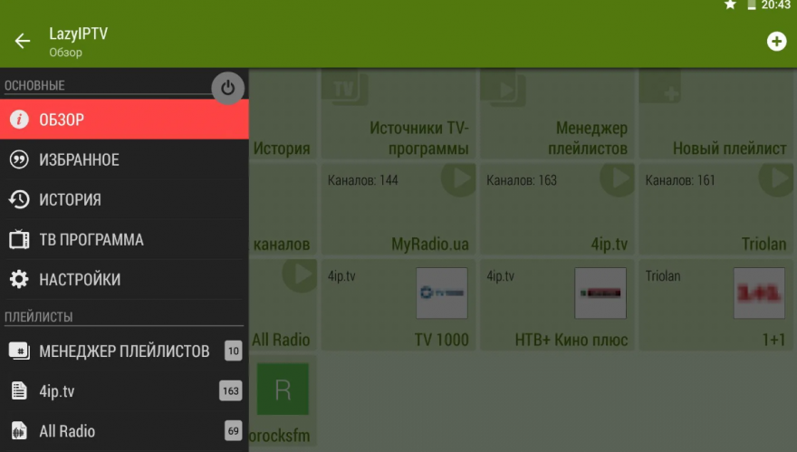Click the TV icon on Источники TV-программы tile
The width and height of the screenshot is (797, 452).
tap(345, 89)
